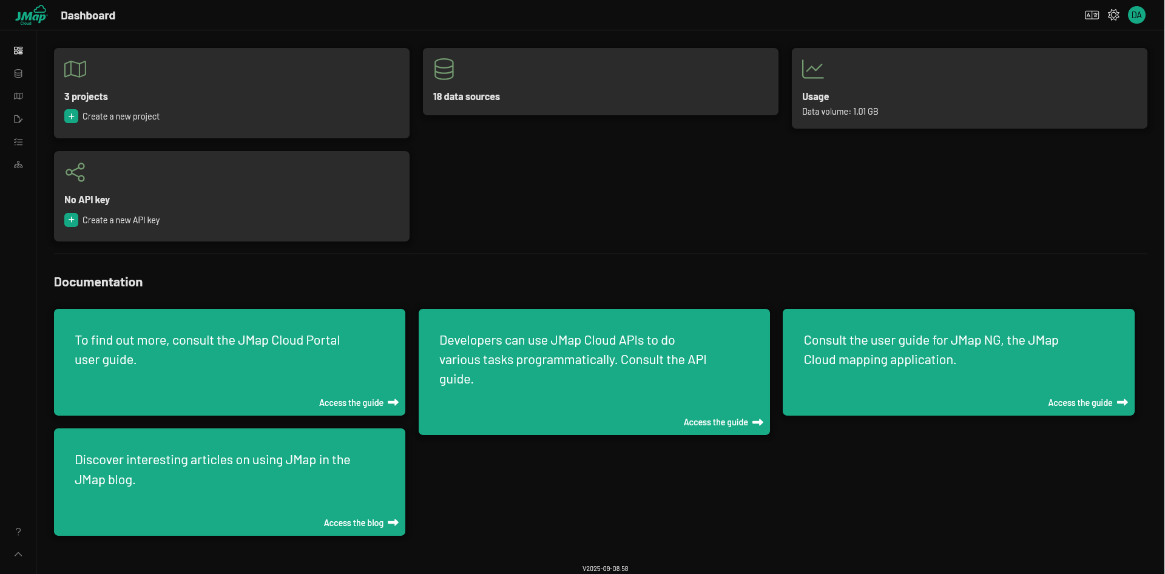
Task: Click the document edit icon in sidebar
Action: (x=18, y=120)
